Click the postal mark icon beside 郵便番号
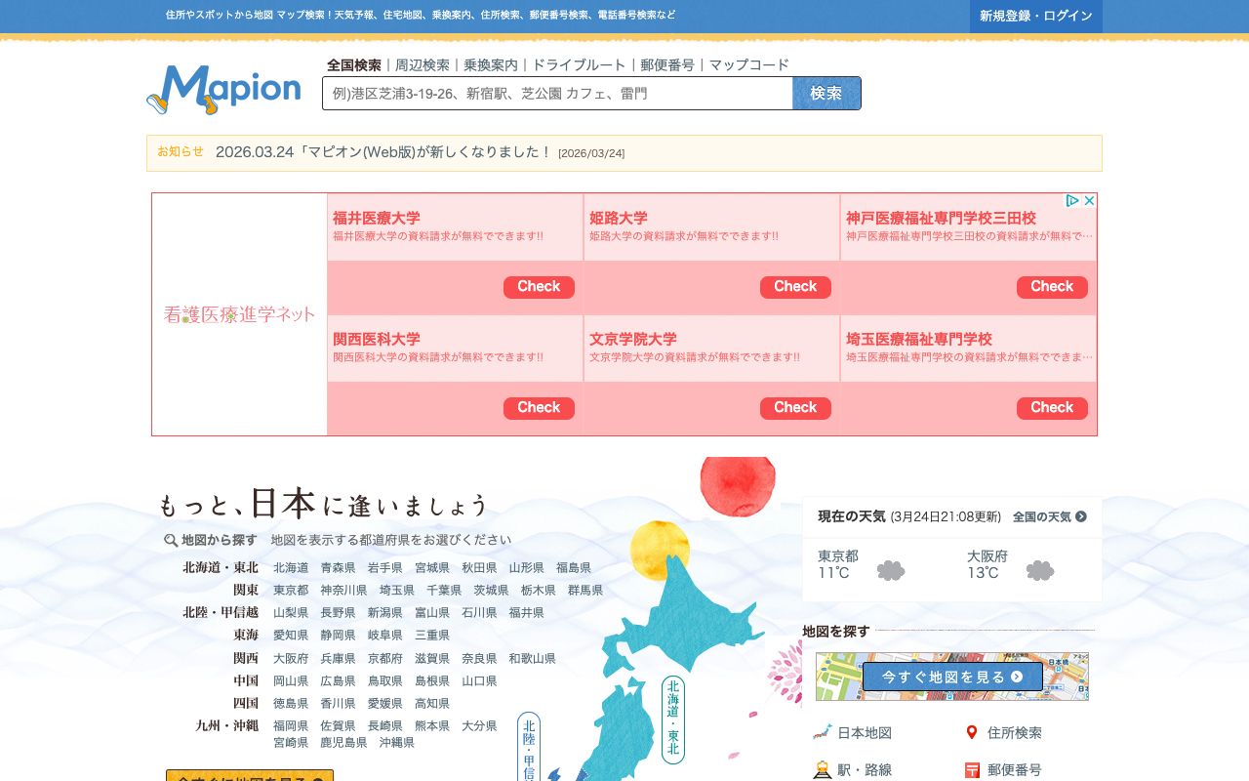The width and height of the screenshot is (1249, 781). pos(973,770)
